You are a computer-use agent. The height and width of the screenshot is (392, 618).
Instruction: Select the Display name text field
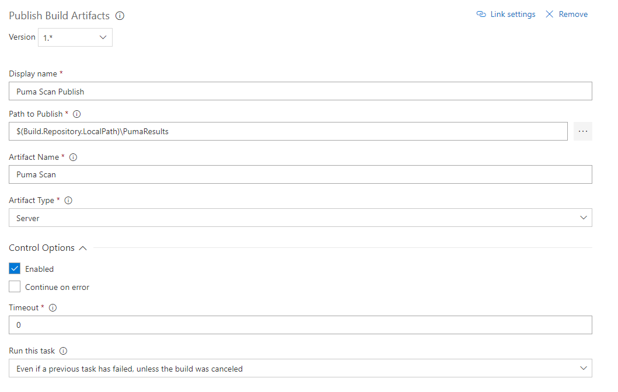coord(300,91)
